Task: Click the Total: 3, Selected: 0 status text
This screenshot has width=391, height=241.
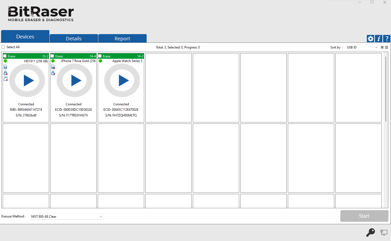Action: [178, 47]
